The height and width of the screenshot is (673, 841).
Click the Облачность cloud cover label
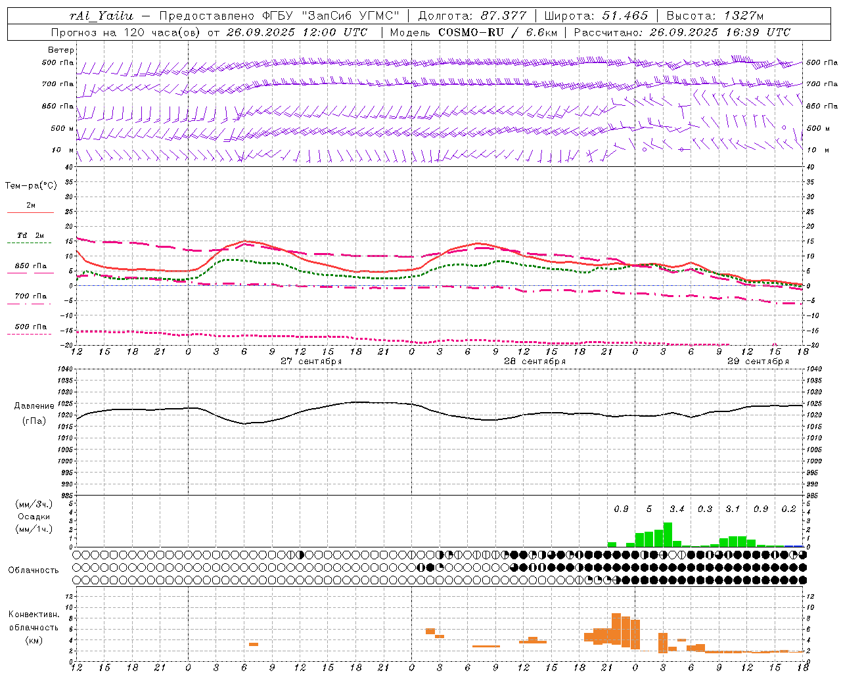coord(34,570)
